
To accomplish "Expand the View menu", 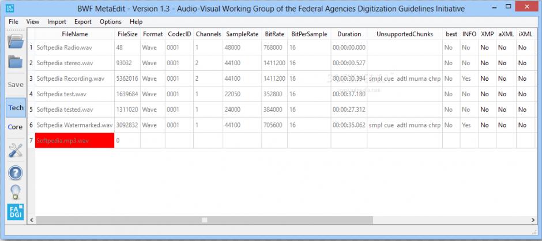I will 33,21.
